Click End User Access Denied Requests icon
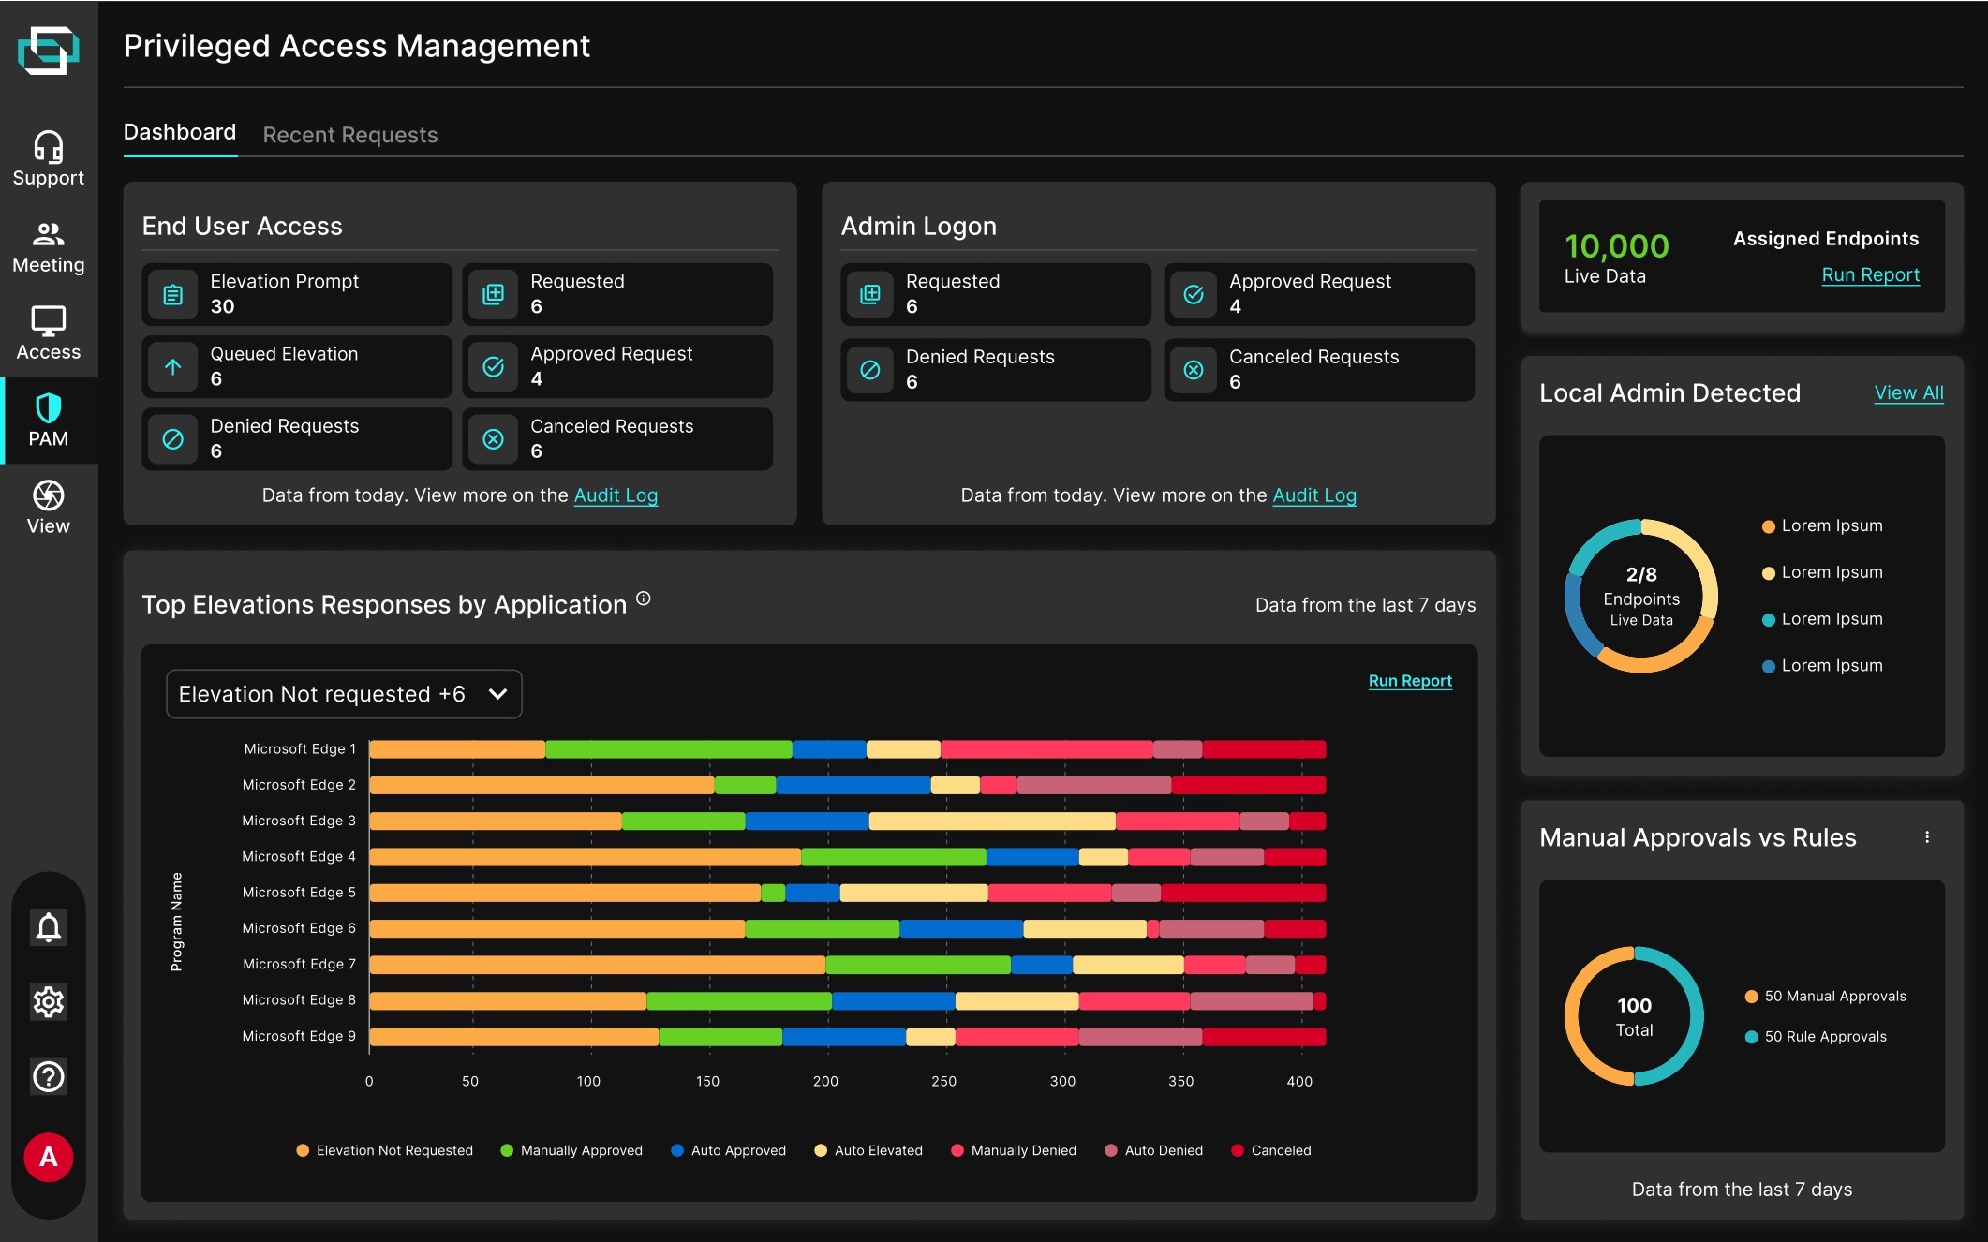Screen dimensions: 1988x1242 click(x=173, y=439)
